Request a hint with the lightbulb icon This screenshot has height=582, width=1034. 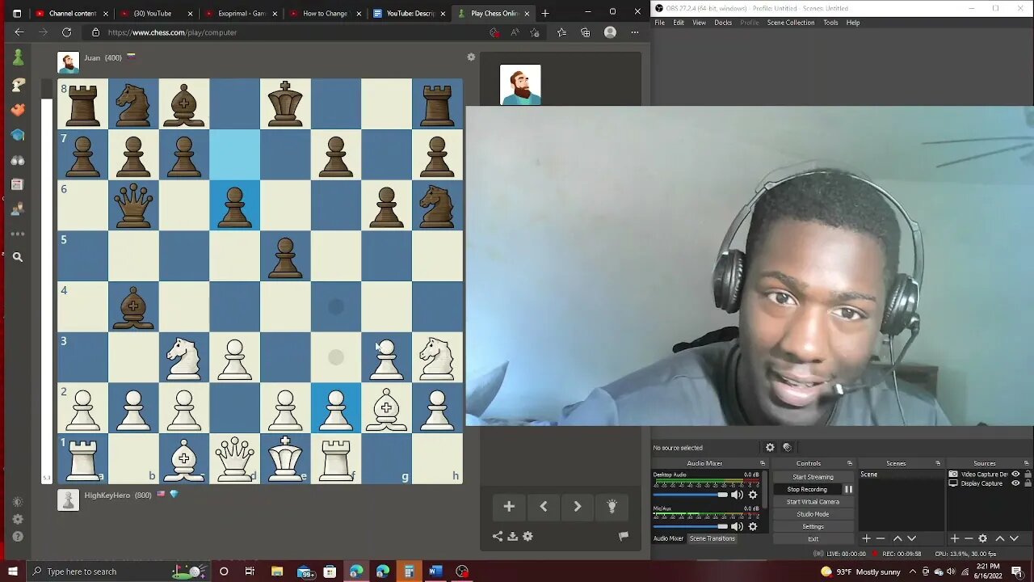(x=612, y=507)
